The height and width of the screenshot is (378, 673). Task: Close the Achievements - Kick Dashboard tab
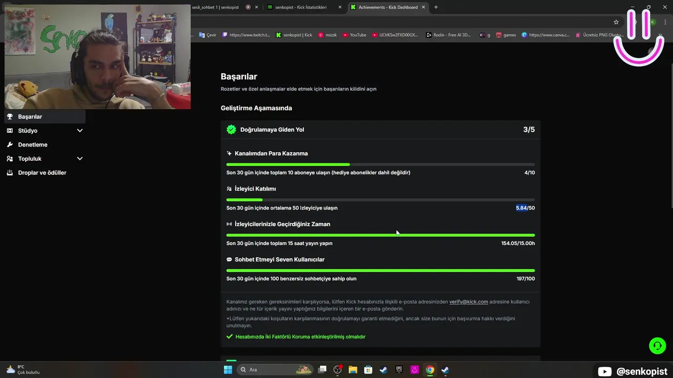pos(423,7)
